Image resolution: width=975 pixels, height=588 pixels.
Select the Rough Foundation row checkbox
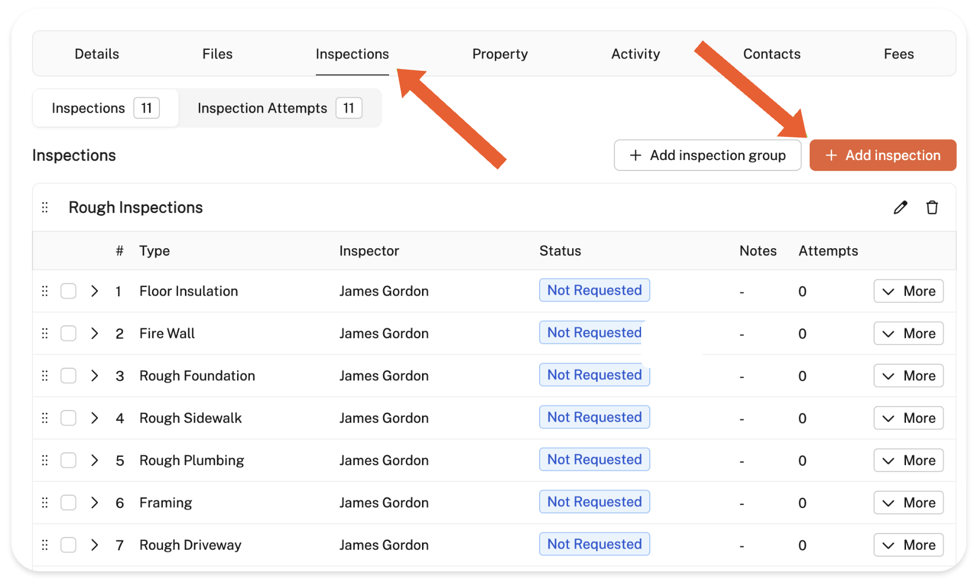click(x=68, y=376)
